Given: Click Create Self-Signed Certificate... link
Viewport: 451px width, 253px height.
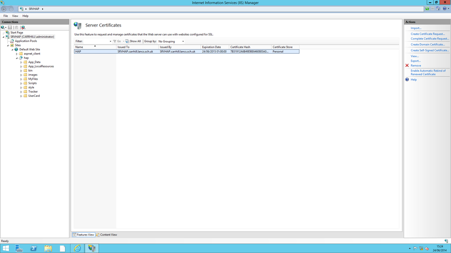Looking at the screenshot, I should click(x=430, y=50).
